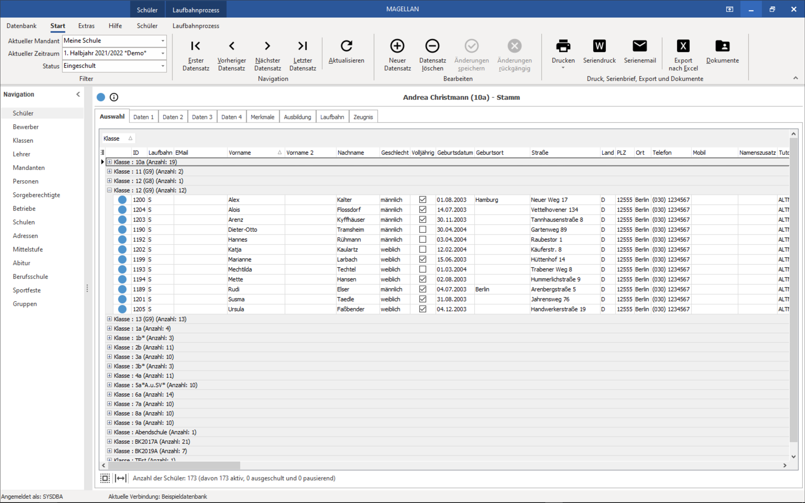
Task: Sort by the Nachname column header
Action: [x=358, y=153]
